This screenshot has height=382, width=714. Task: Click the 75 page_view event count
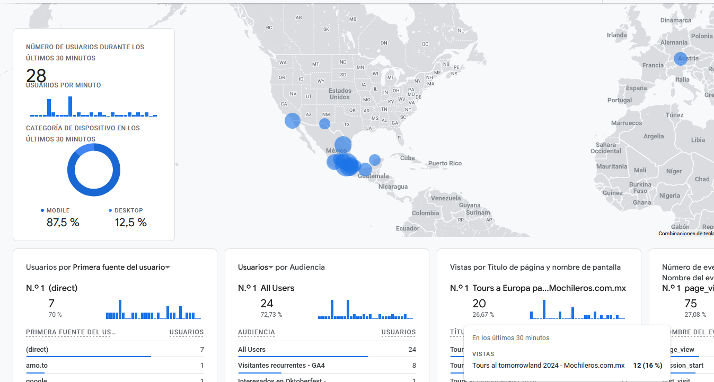(x=691, y=304)
